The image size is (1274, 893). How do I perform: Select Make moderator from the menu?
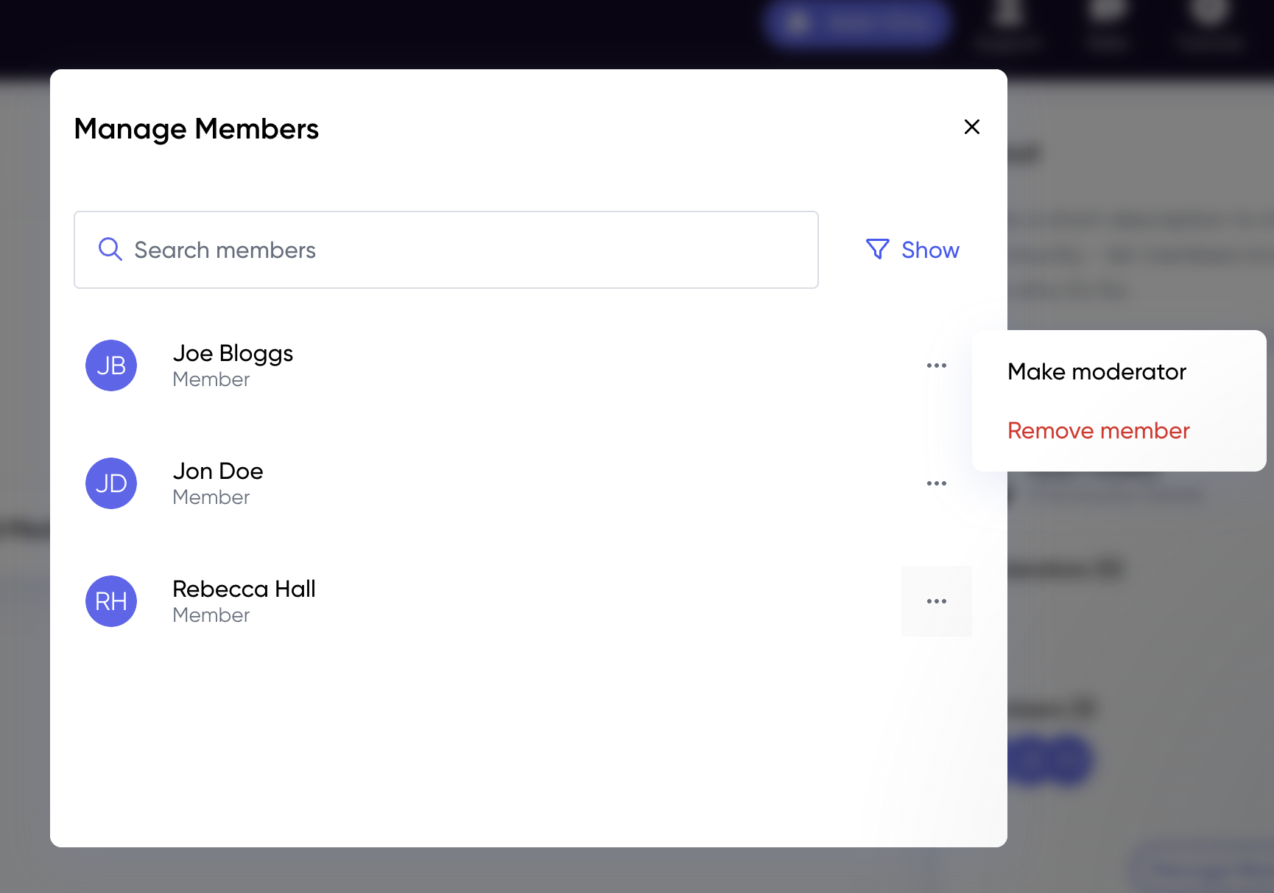(x=1097, y=371)
